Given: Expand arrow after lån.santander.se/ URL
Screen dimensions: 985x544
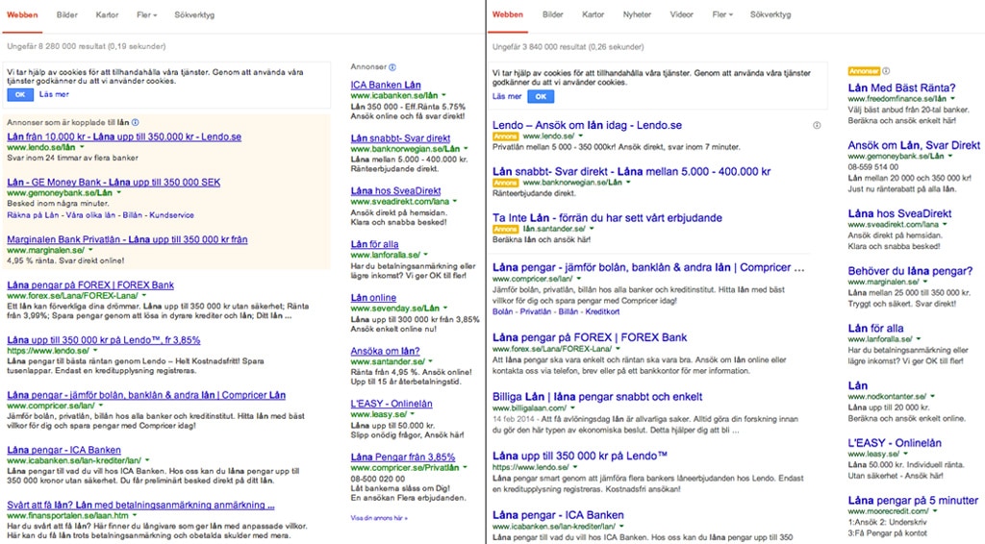Looking at the screenshot, I should pyautogui.click(x=592, y=229).
